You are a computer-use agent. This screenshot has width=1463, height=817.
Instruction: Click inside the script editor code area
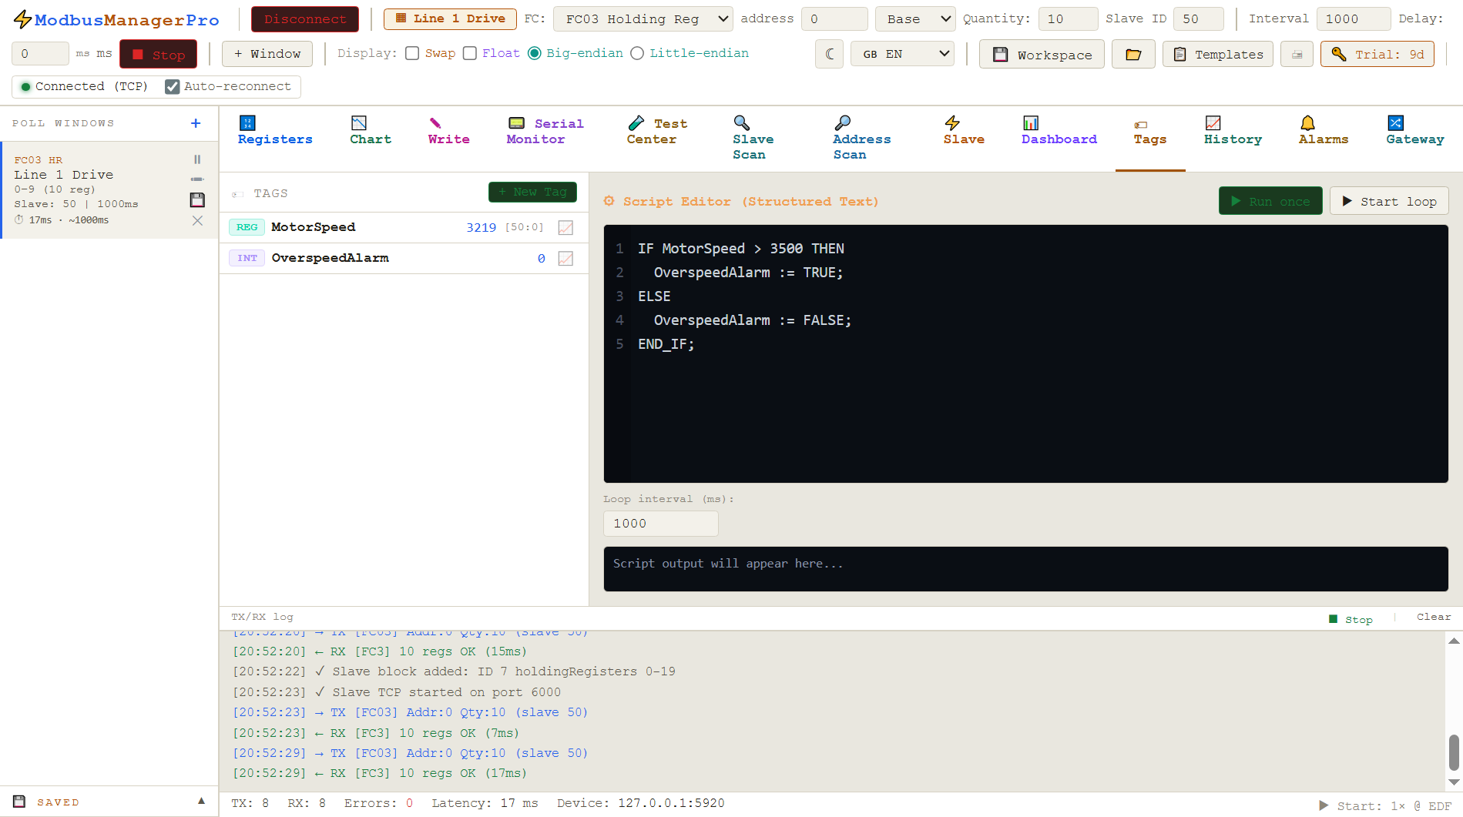[x=1025, y=353]
